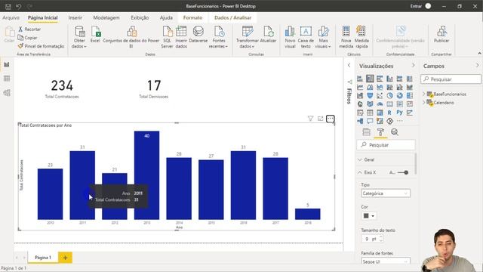Image resolution: width=483 pixels, height=272 pixels.
Task: Select the table visualization
Action: pyautogui.click(x=370, y=113)
